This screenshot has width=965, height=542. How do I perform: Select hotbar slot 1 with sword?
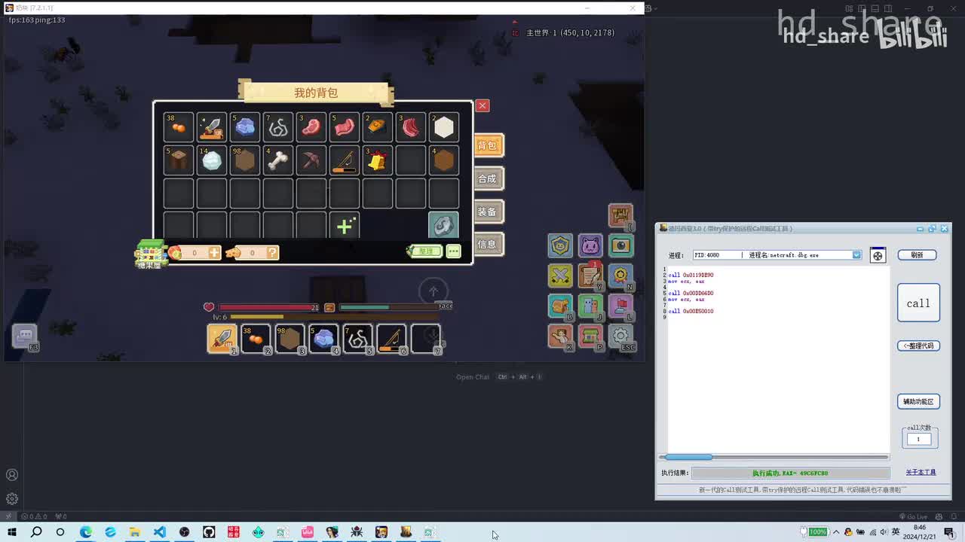pos(222,340)
